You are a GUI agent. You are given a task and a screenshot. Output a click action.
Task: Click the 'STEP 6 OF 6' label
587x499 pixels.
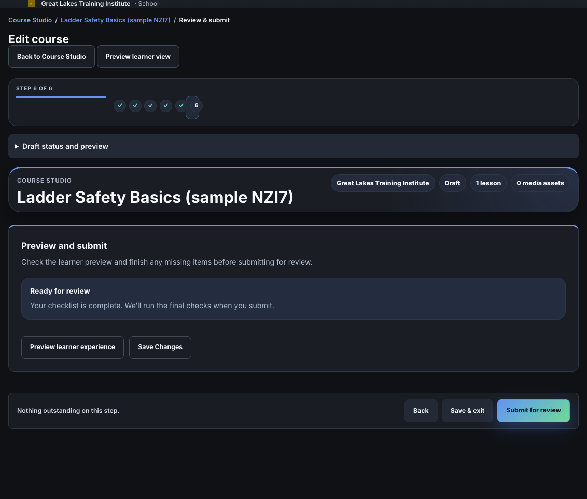click(x=34, y=88)
